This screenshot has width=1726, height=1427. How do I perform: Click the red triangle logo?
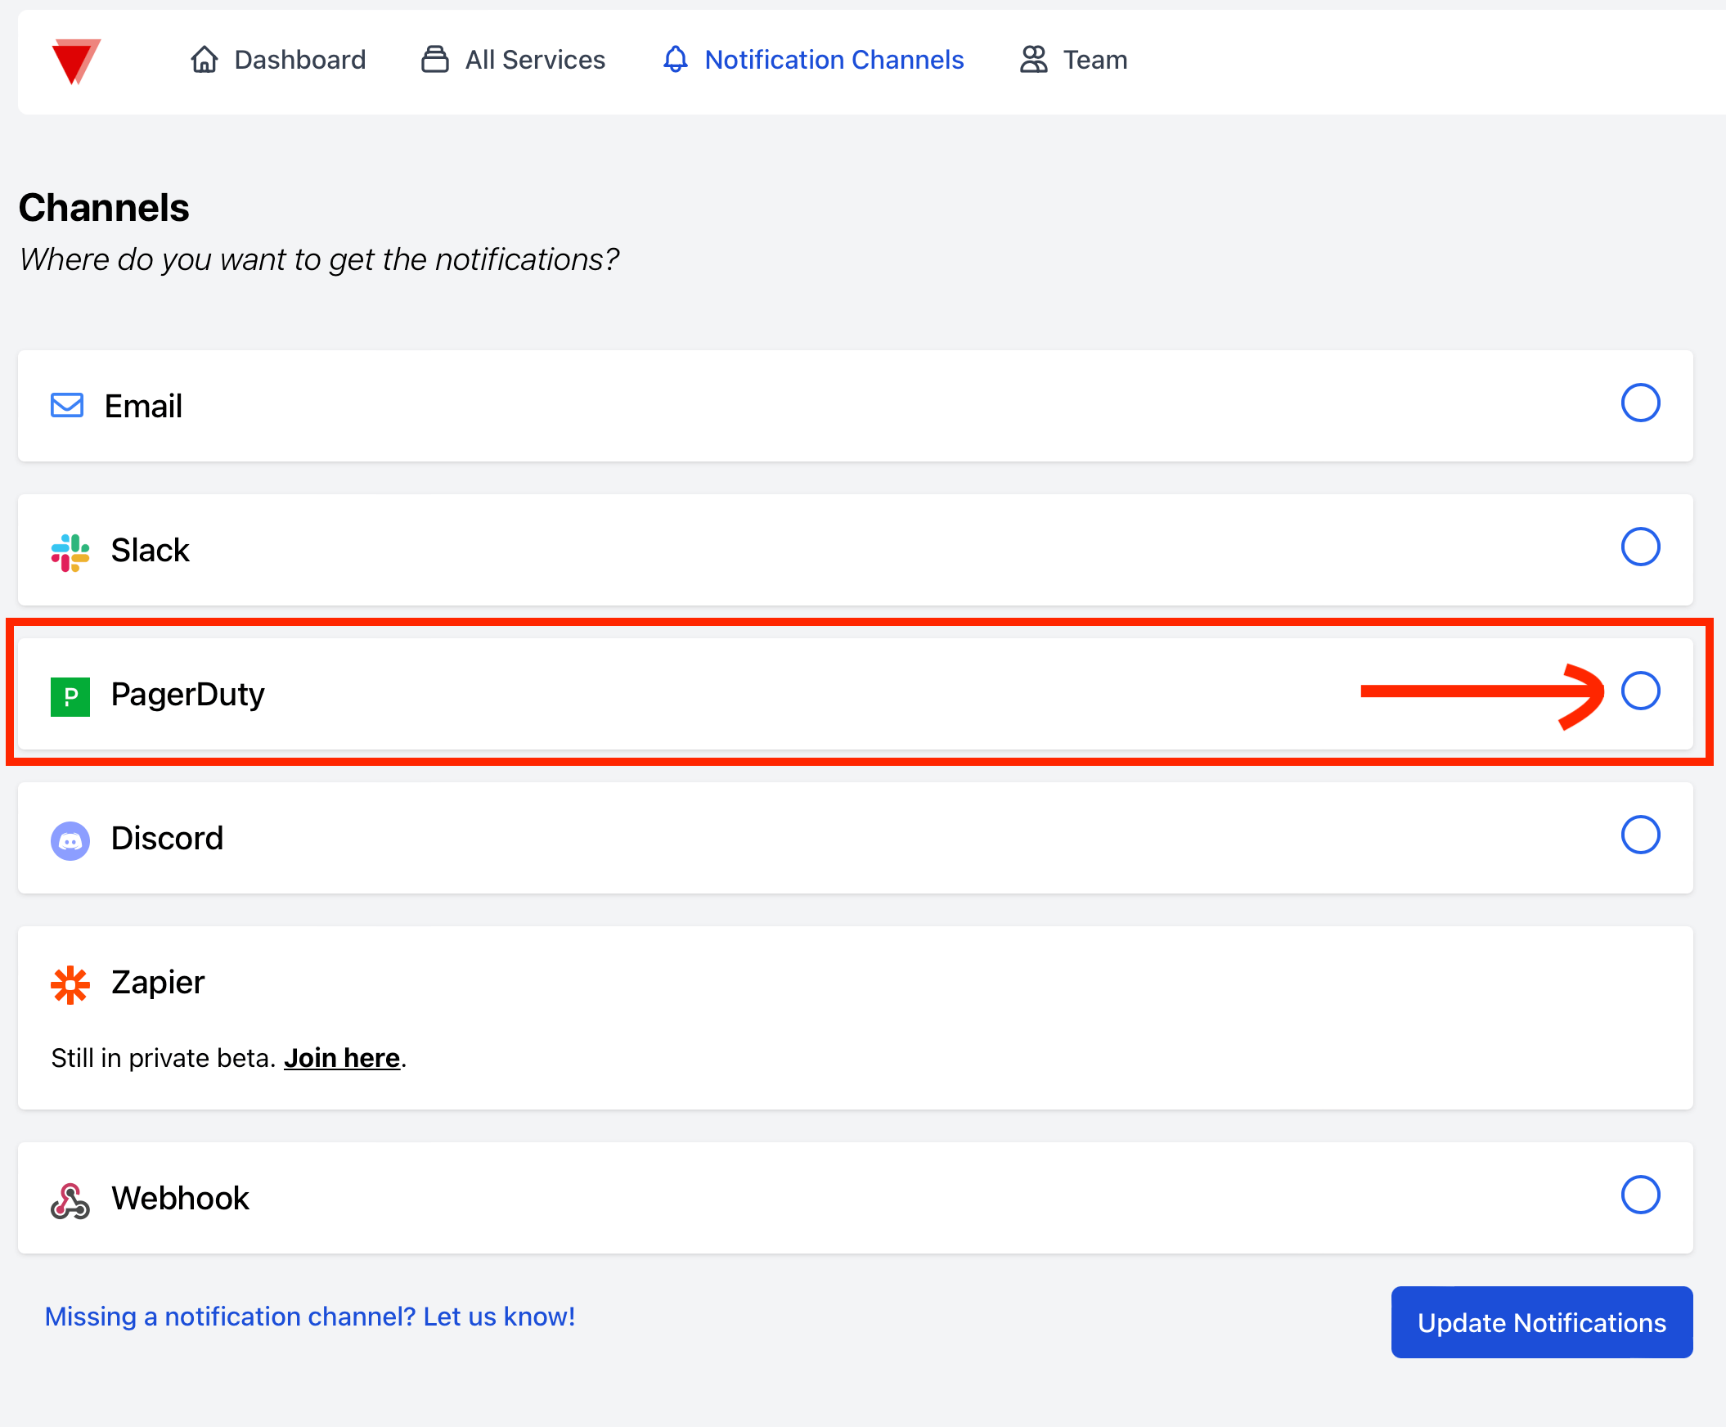75,61
